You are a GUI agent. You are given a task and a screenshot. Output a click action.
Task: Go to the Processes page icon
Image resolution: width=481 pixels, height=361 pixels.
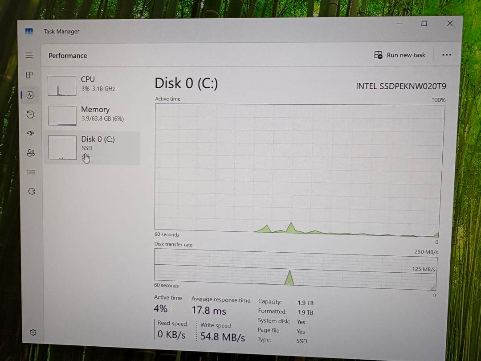click(x=29, y=75)
